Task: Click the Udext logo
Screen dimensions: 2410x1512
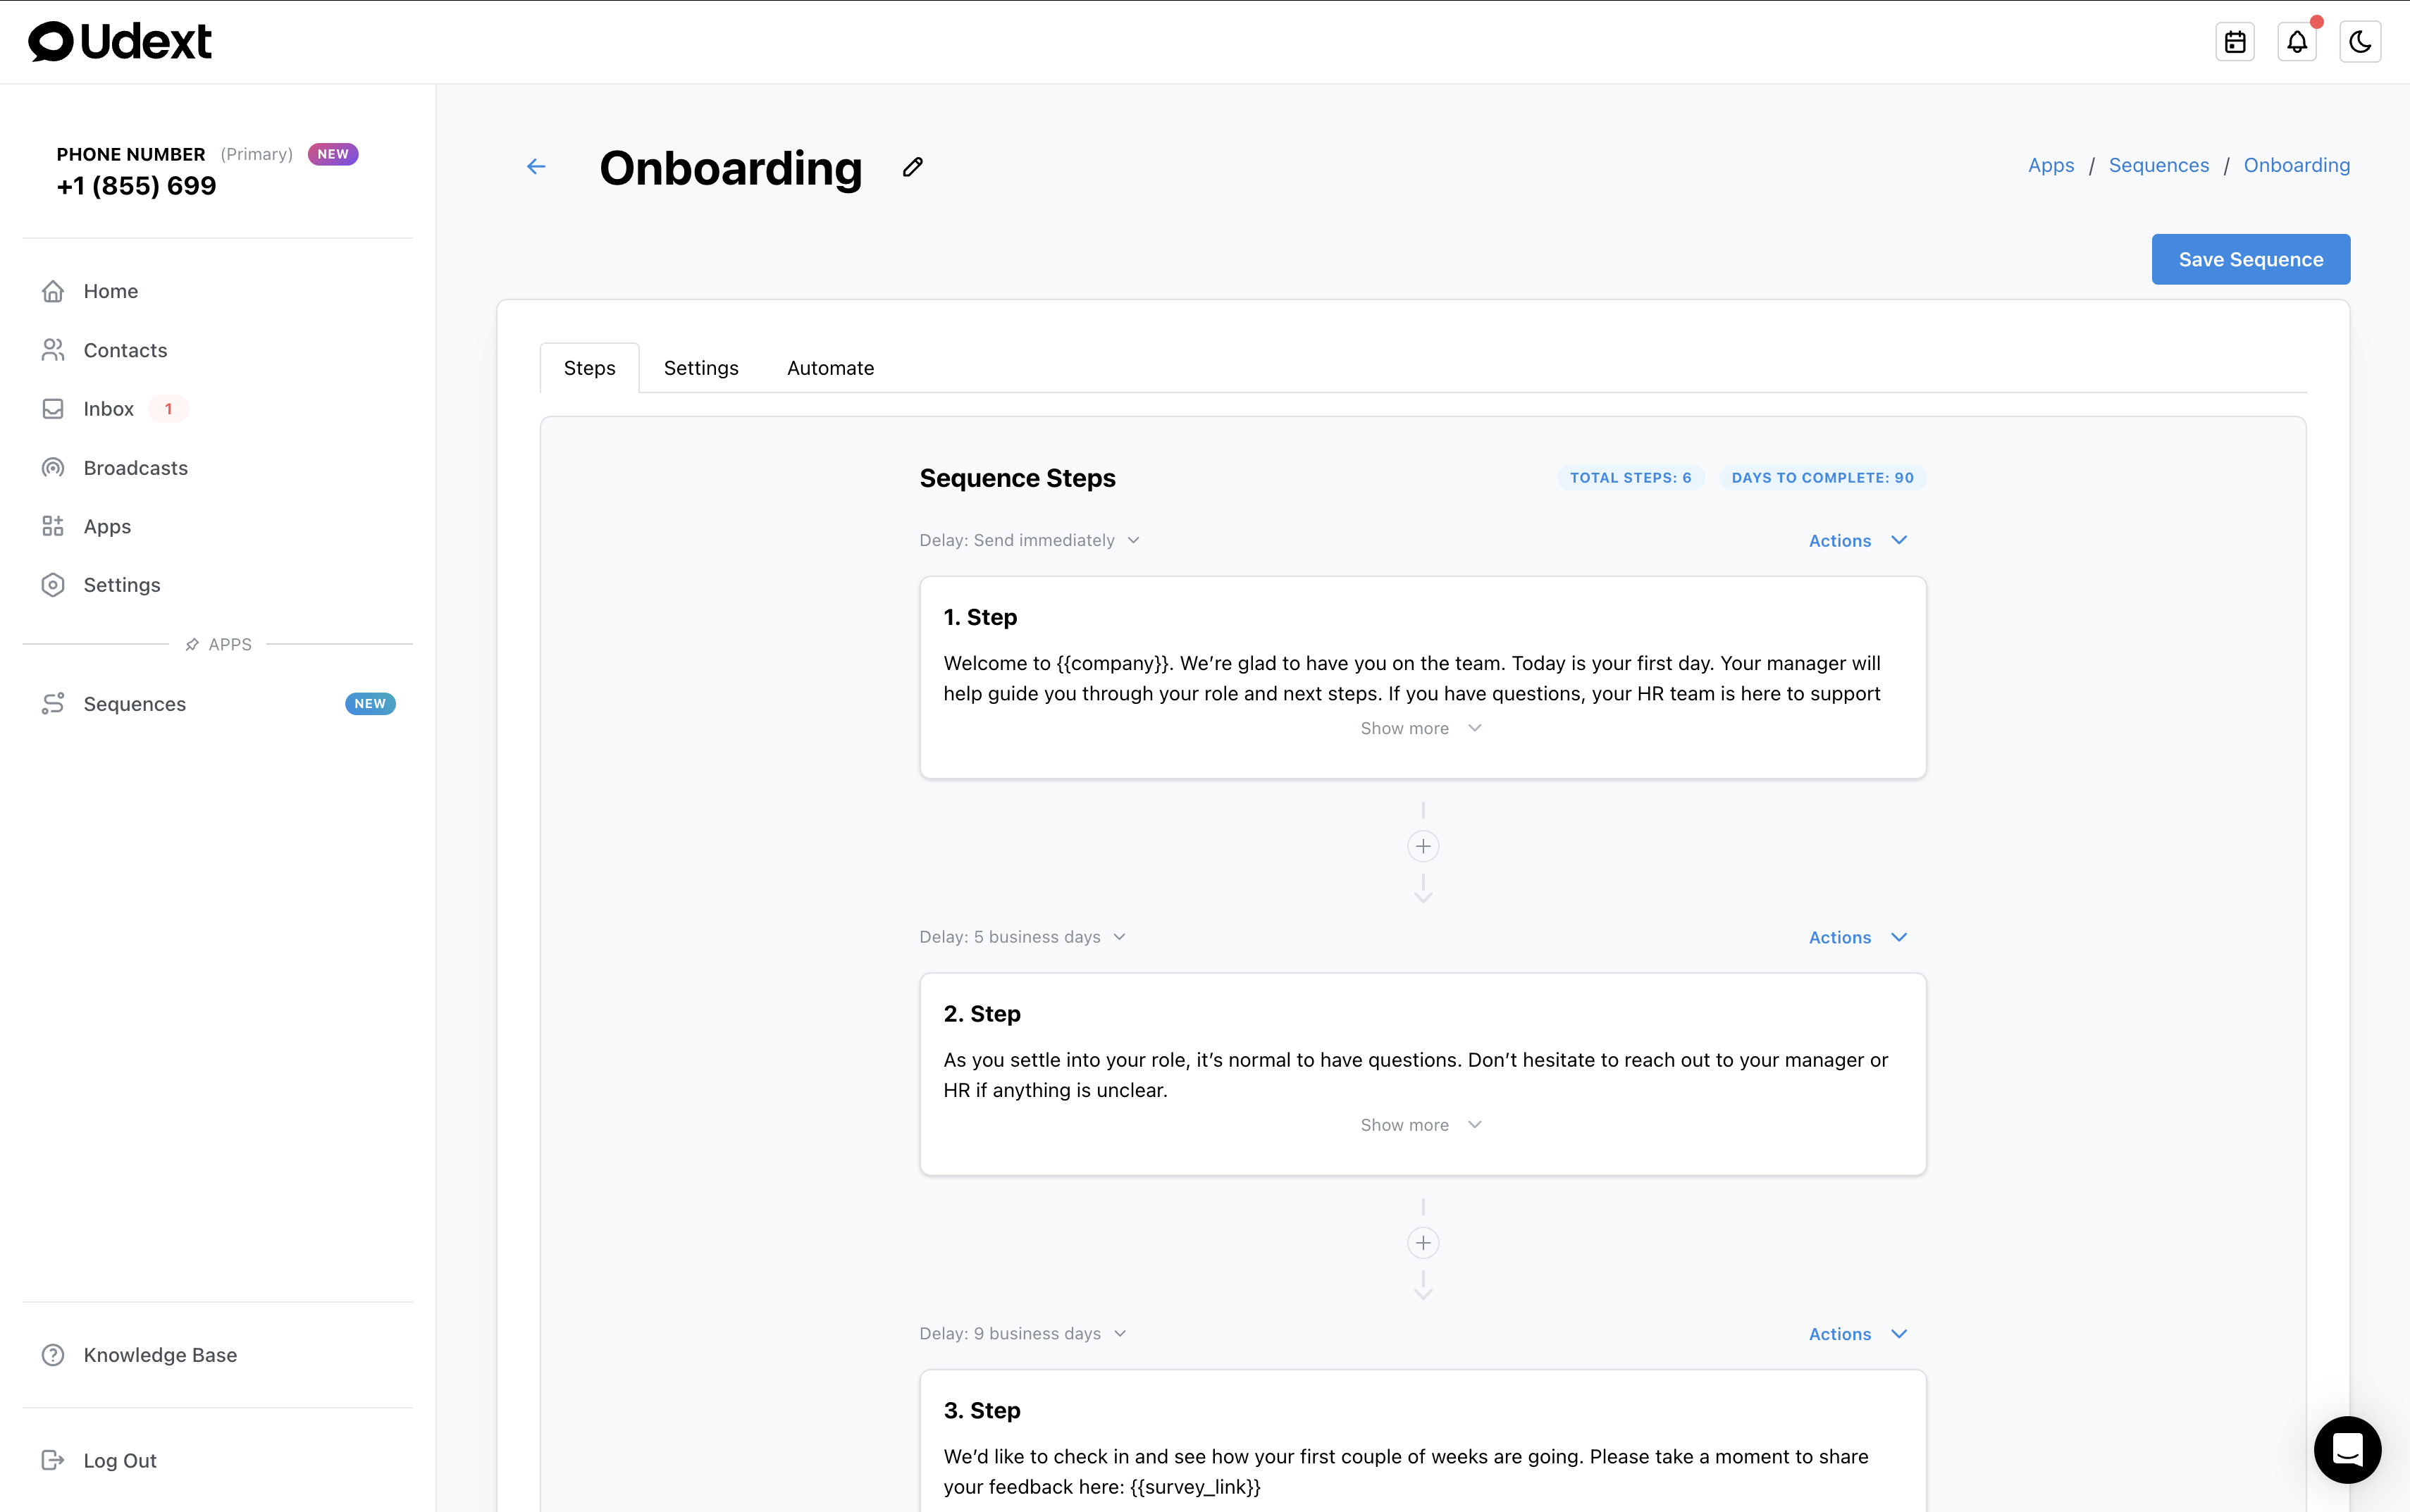Action: [x=120, y=42]
